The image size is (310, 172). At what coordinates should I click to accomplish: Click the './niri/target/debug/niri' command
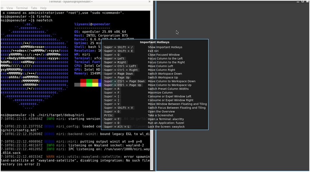(x=60, y=115)
